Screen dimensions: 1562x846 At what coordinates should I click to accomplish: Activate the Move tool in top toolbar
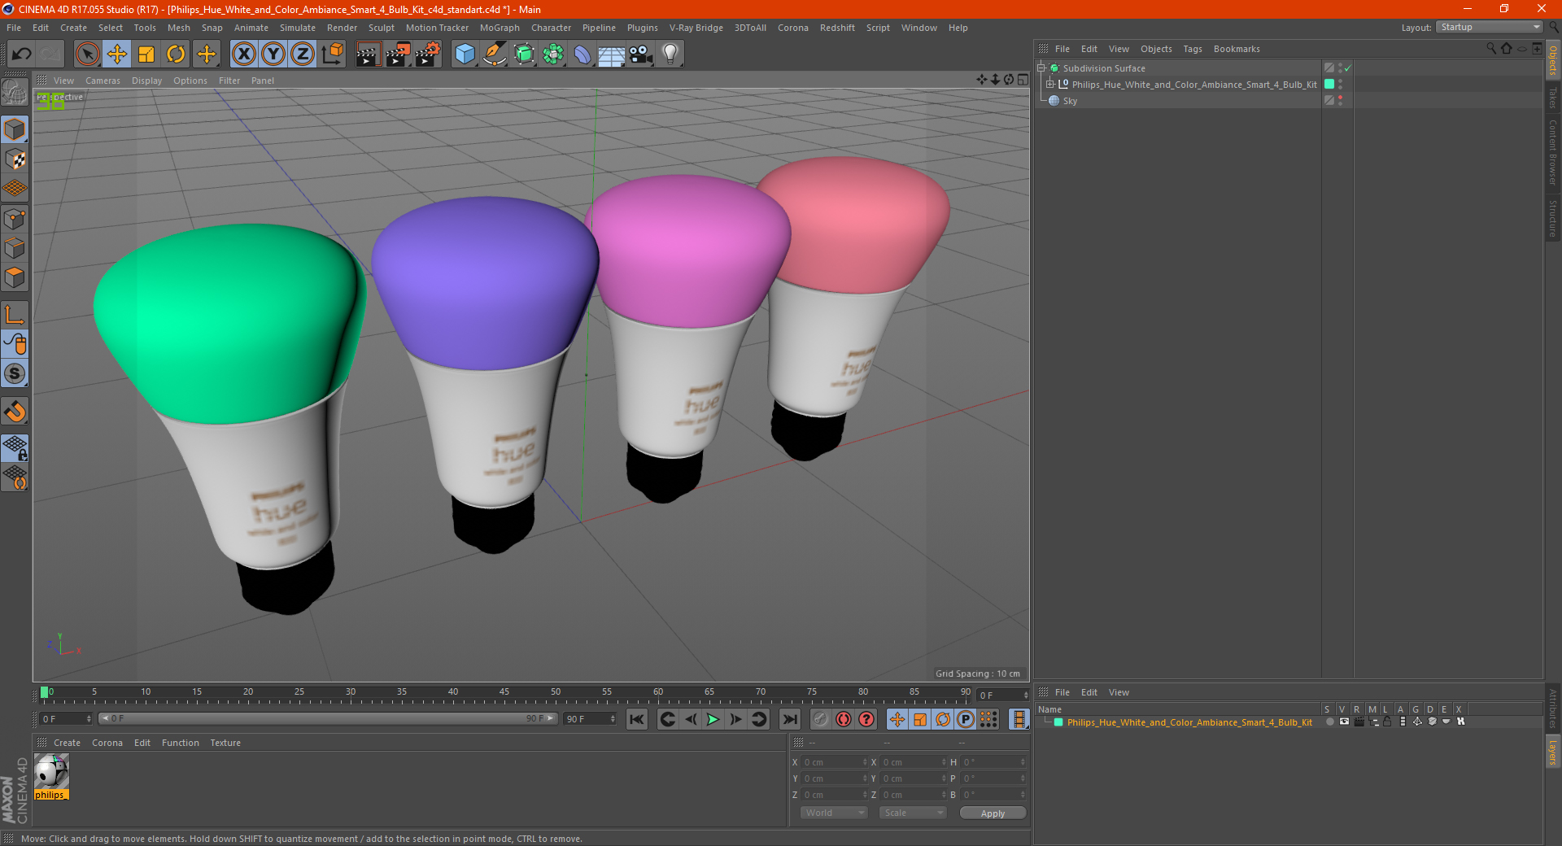tap(117, 55)
